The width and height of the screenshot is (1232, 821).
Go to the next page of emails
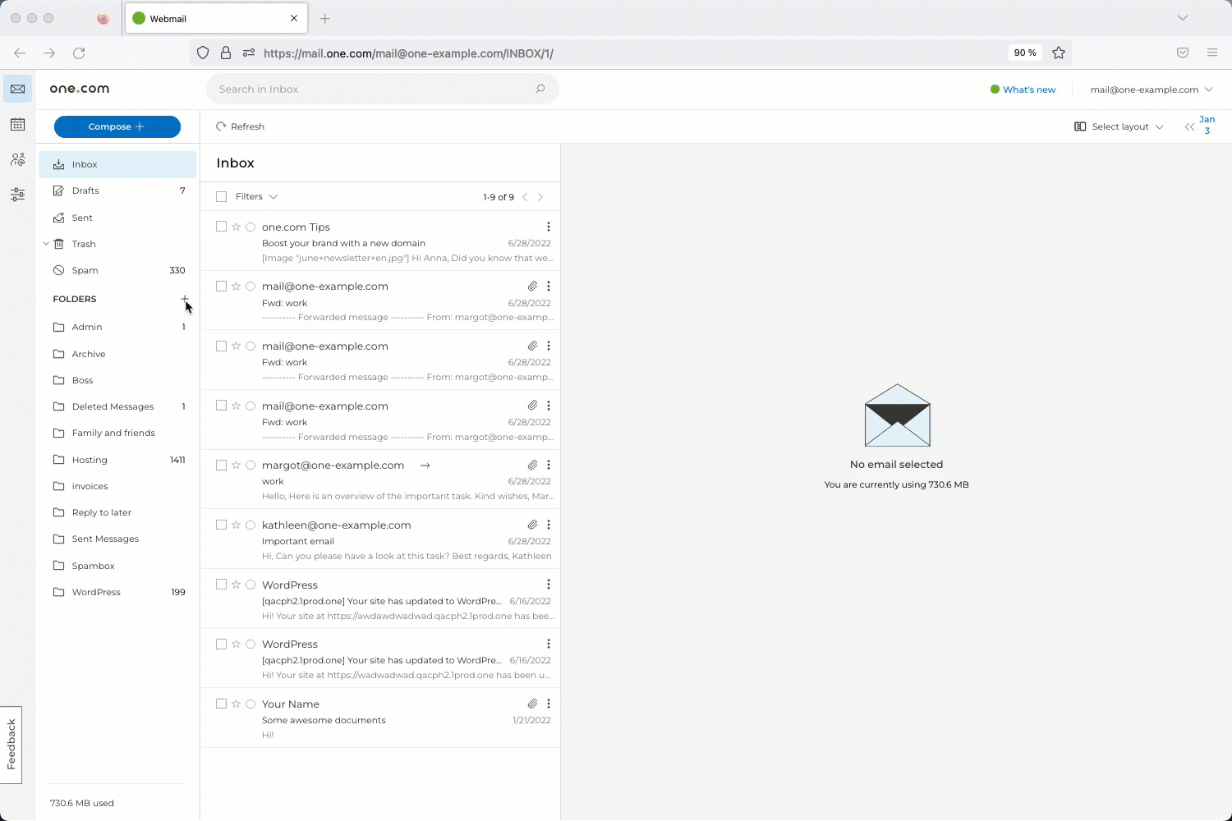tap(540, 197)
